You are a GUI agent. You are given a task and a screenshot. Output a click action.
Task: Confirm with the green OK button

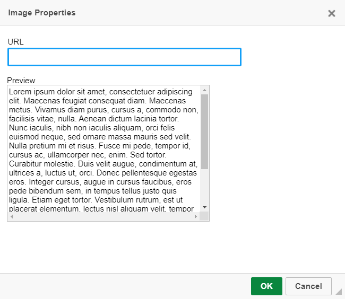click(266, 286)
